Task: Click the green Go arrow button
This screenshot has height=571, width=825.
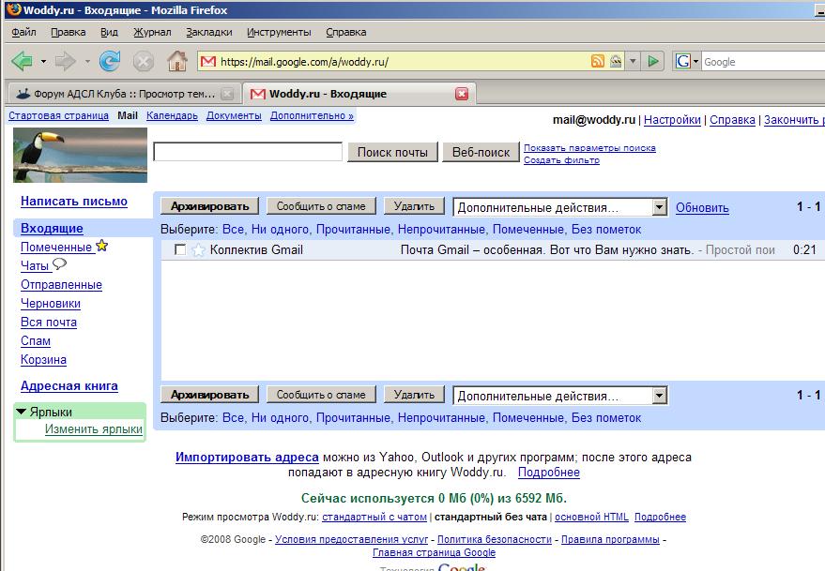Action: pyautogui.click(x=653, y=62)
